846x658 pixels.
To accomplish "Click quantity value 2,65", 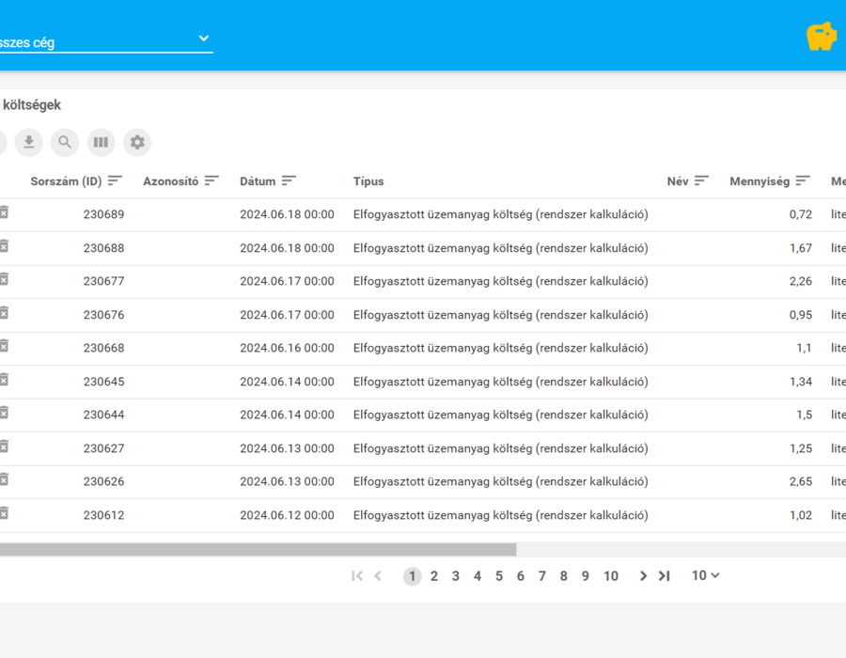I will click(801, 481).
